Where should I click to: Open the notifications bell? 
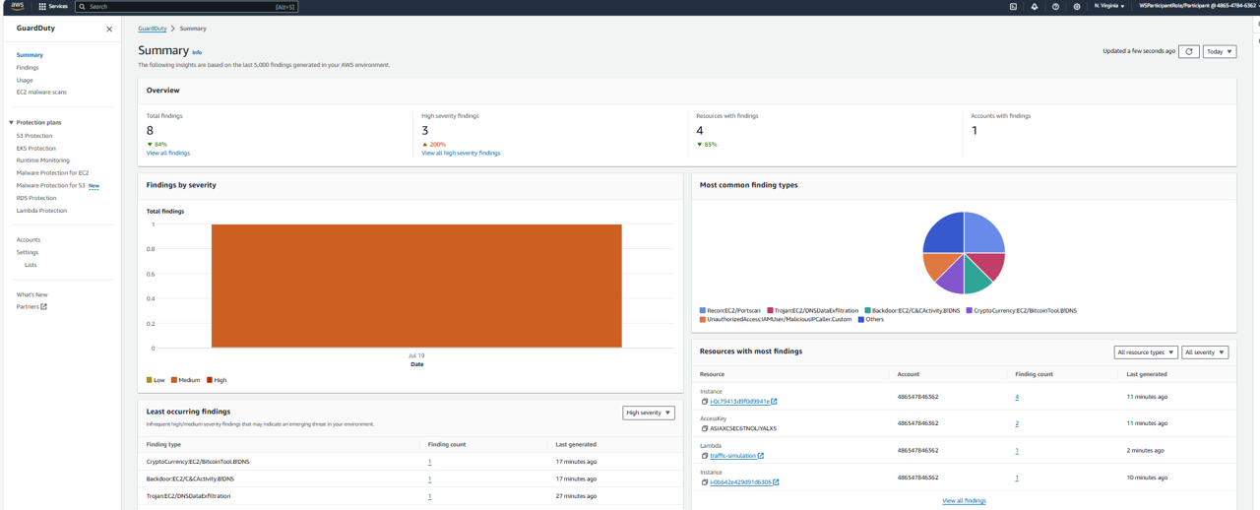click(1035, 6)
